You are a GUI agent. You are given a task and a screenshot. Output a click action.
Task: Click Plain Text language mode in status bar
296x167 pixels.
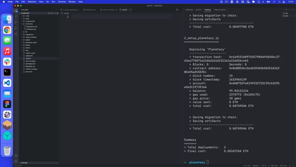coord(274,166)
